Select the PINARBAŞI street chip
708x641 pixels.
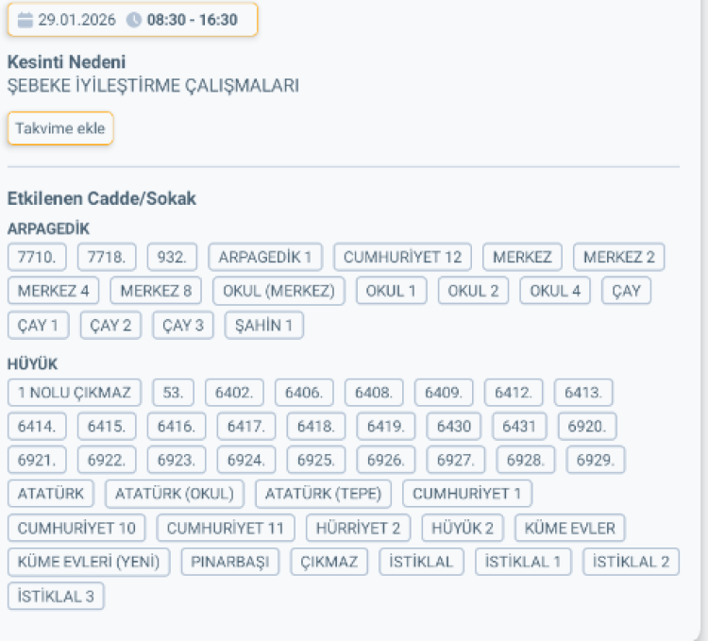(230, 562)
